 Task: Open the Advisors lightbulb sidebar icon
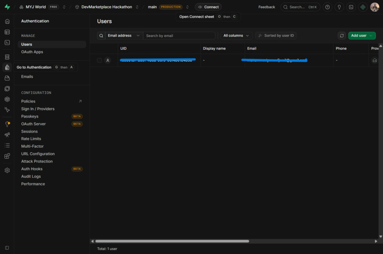(x=7, y=124)
